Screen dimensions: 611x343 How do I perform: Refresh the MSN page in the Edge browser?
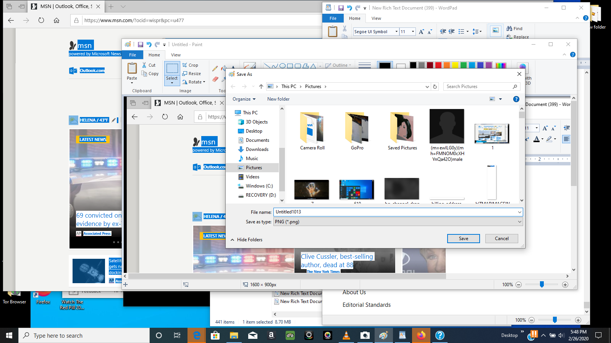pyautogui.click(x=41, y=20)
